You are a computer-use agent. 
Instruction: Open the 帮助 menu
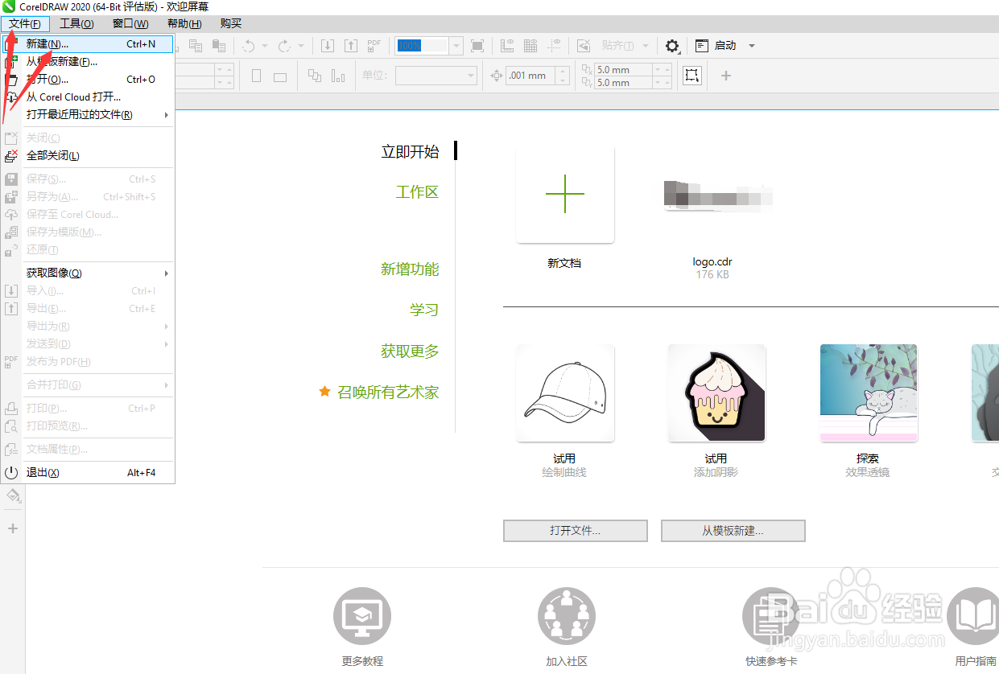click(184, 23)
